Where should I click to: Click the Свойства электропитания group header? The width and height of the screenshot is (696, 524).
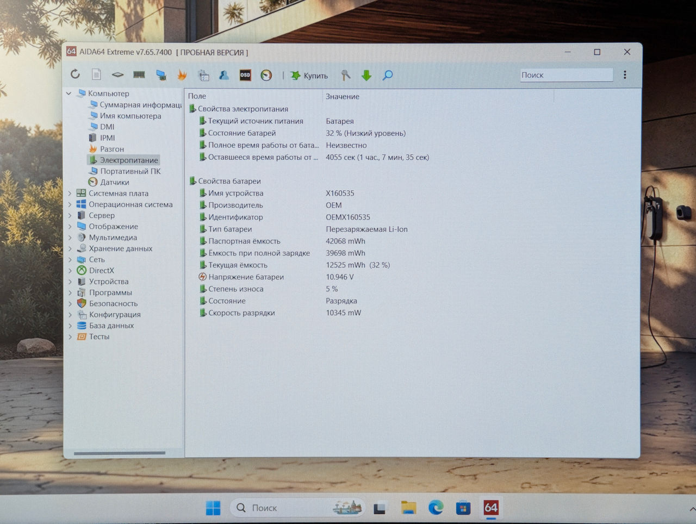pyautogui.click(x=238, y=109)
